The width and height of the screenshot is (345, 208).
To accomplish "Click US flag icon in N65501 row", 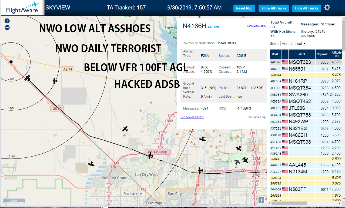I will [285, 69].
